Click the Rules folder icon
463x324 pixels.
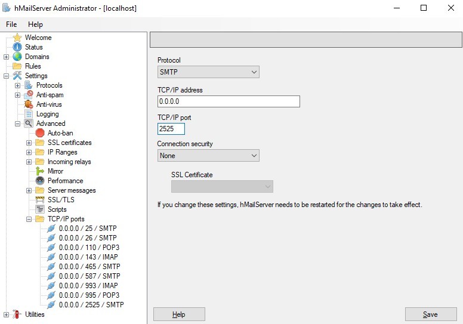pyautogui.click(x=17, y=66)
